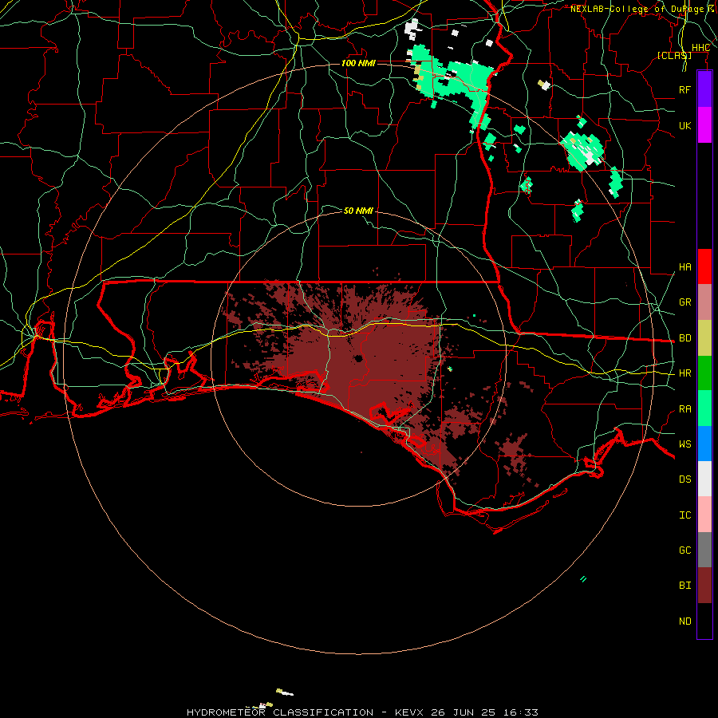Click the HA legend label
Image resolution: width=718 pixels, height=718 pixels.
click(x=685, y=267)
